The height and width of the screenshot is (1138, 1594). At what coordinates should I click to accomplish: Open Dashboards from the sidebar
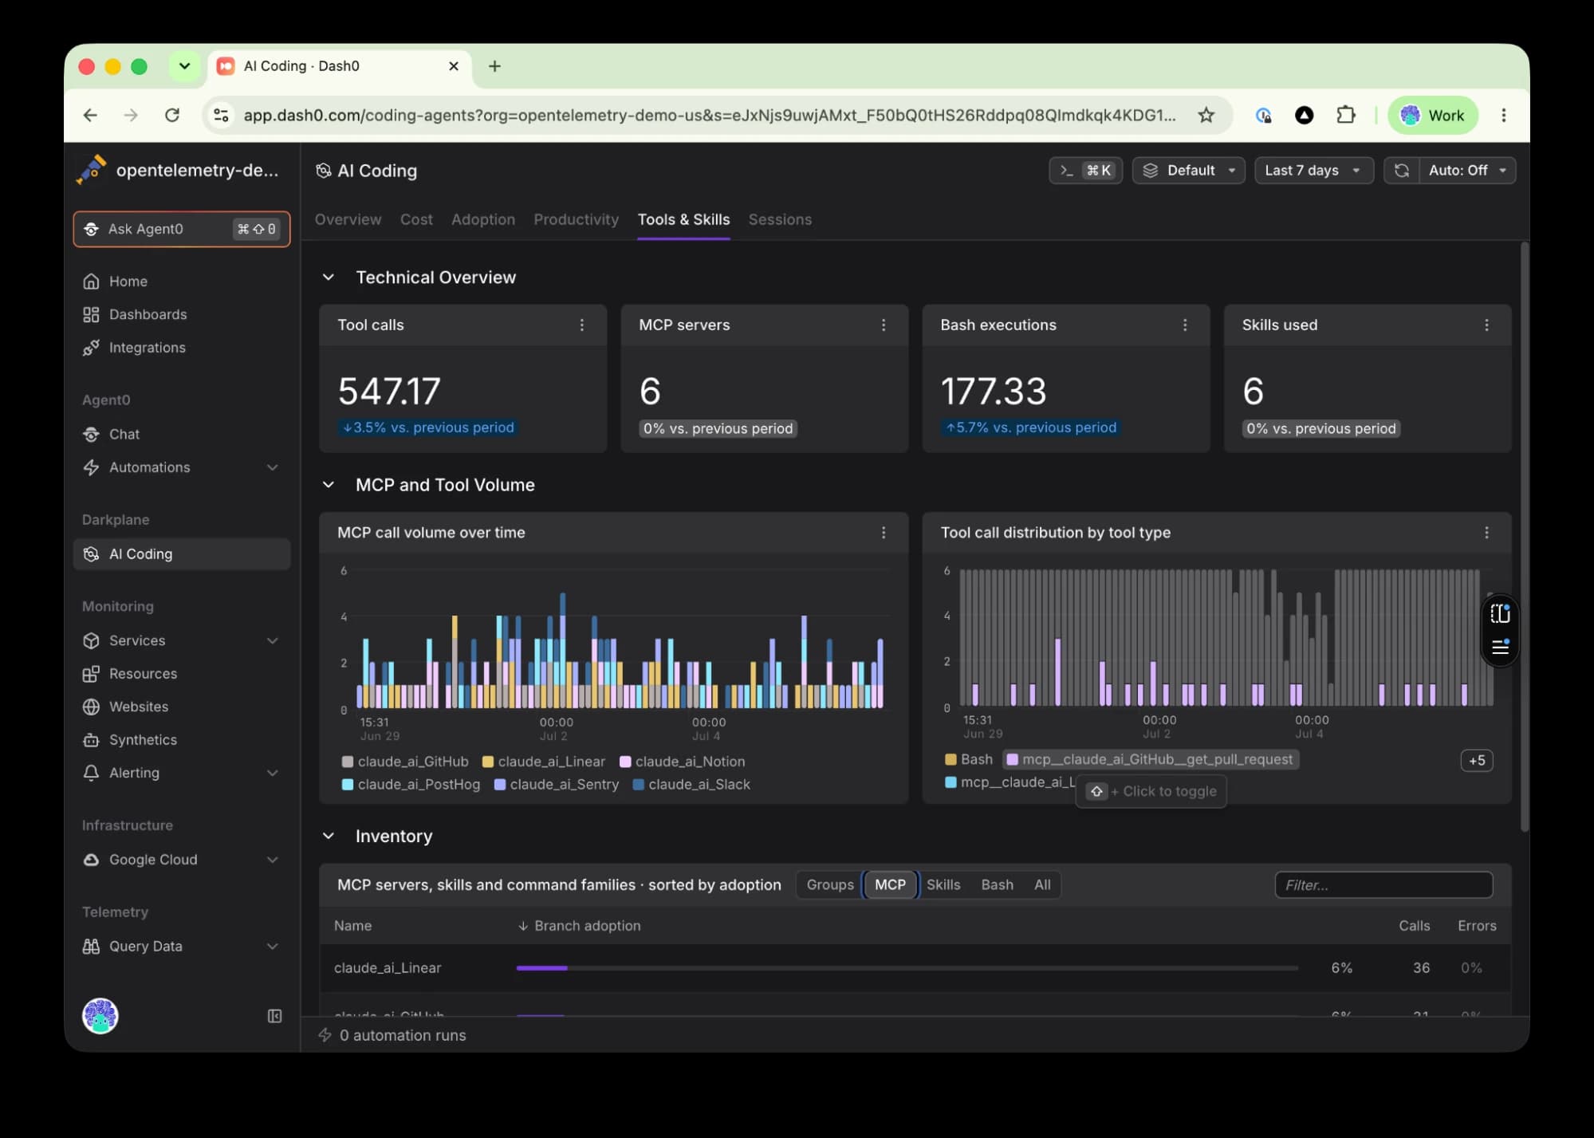[181, 314]
